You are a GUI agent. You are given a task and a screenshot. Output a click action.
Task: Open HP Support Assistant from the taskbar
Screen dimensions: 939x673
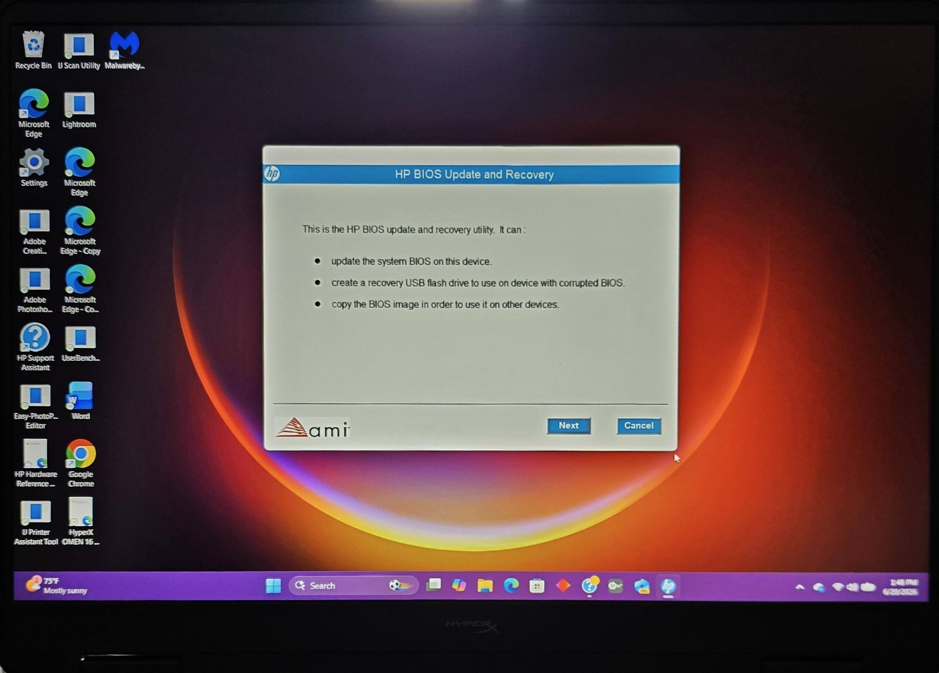point(590,586)
